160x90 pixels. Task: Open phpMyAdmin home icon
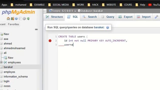[8, 18]
